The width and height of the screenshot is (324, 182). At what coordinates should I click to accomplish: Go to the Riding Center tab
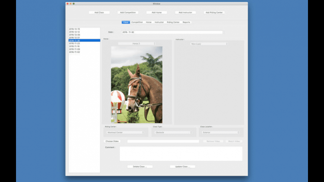[173, 22]
